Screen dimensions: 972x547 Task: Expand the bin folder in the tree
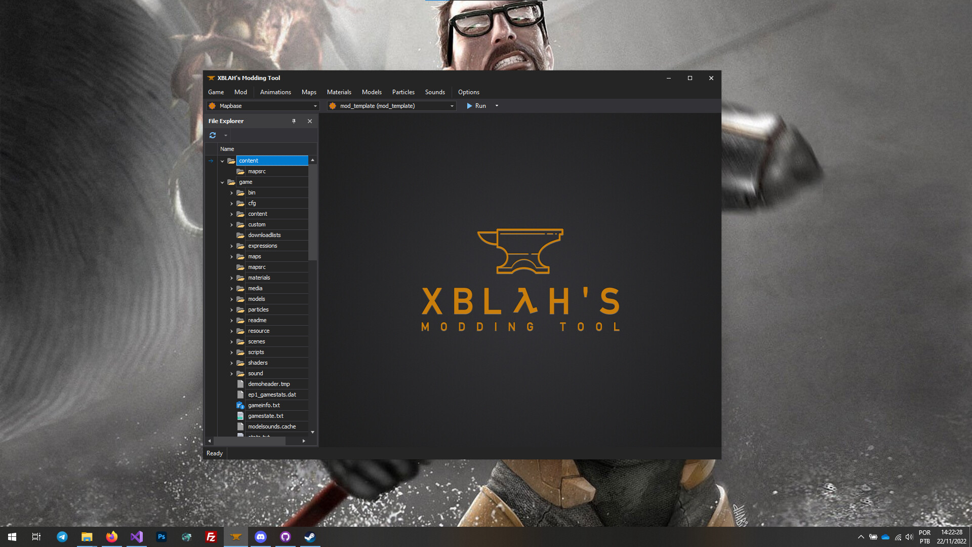(231, 192)
